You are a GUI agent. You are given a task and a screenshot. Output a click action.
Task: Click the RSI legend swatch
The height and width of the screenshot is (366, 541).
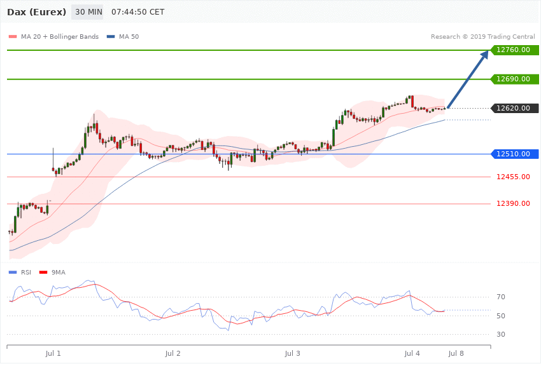point(13,273)
